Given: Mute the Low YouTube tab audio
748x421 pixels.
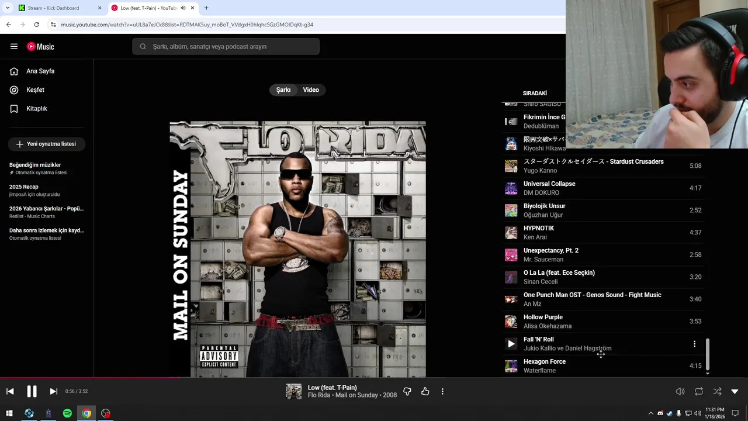Looking at the screenshot, I should click(x=183, y=8).
